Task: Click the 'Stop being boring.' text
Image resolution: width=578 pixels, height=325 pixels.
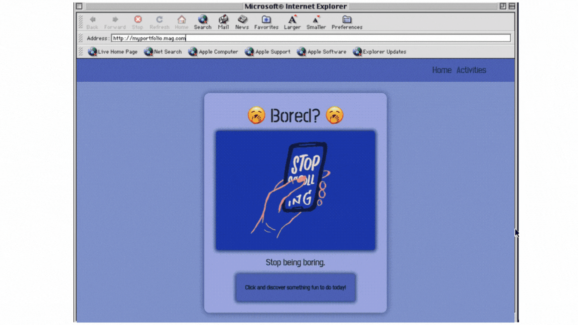Action: coord(295,262)
